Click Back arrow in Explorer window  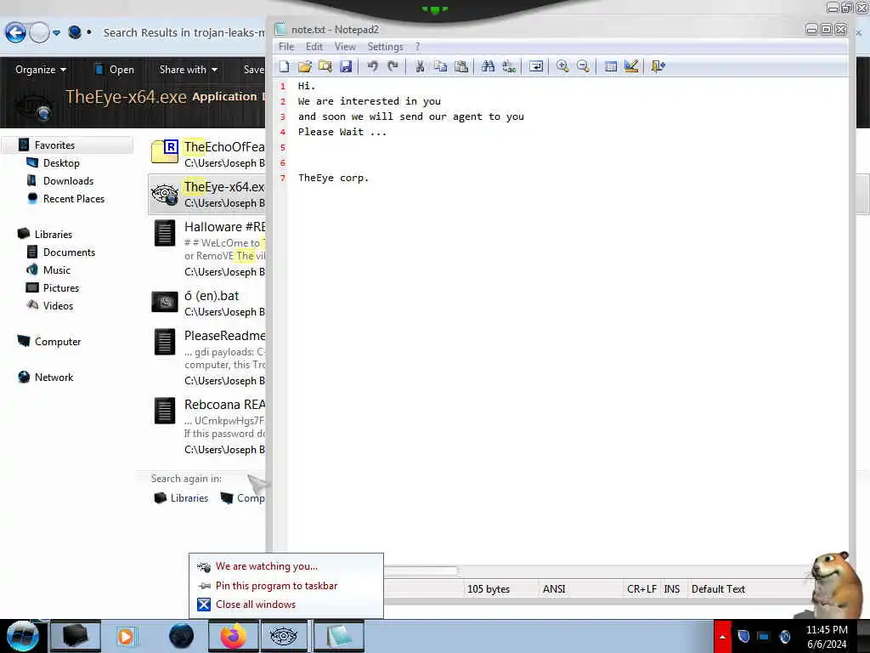[x=15, y=33]
